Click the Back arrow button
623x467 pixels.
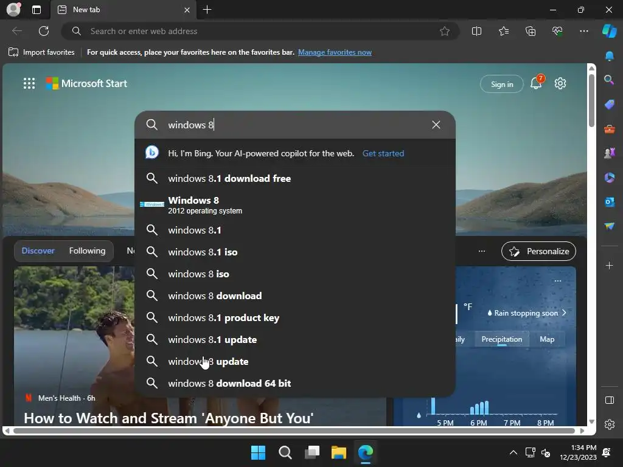pos(17,31)
